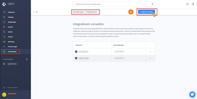Viewport: 197px width, 99px height.
Task: Click the Einstellungen gear icon
Action: point(4,52)
